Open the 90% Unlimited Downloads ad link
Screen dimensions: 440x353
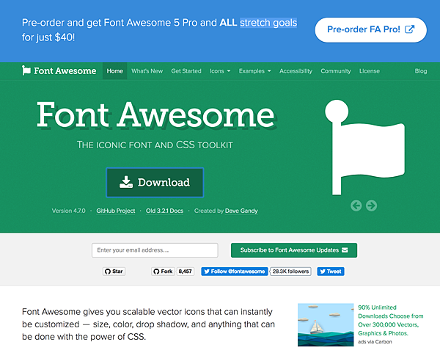point(391,320)
